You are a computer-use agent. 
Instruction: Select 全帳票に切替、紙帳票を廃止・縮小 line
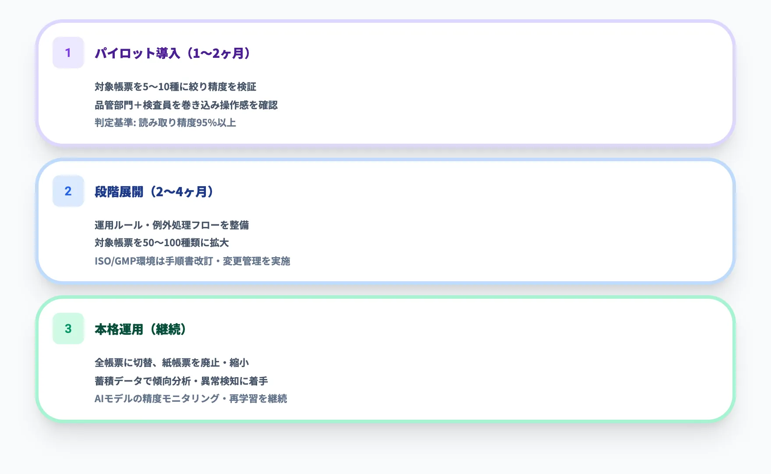tap(174, 362)
